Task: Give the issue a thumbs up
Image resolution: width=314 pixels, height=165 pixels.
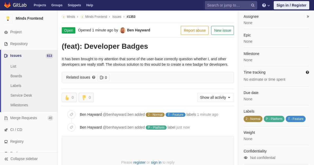Action: (69, 97)
